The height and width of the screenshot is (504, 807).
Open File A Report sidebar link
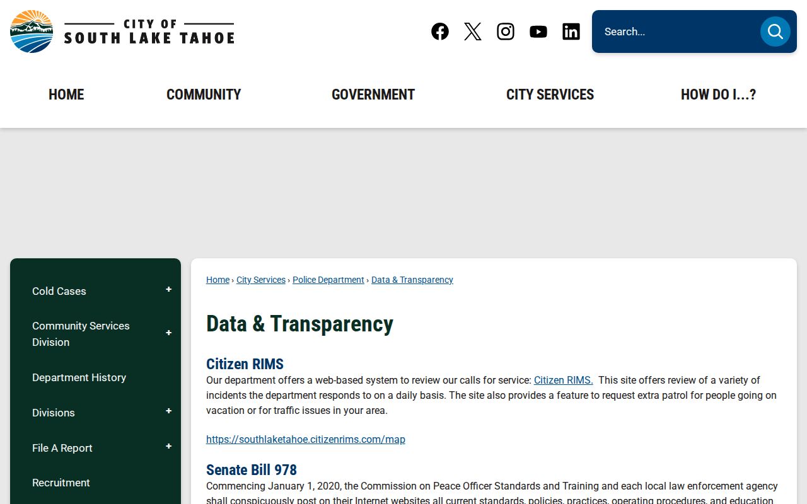coord(62,448)
